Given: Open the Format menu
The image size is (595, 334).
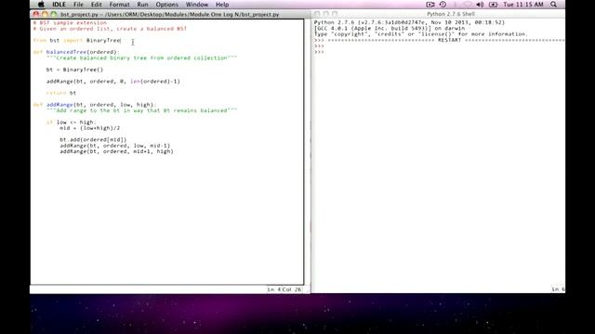Looking at the screenshot, I should click(120, 5).
